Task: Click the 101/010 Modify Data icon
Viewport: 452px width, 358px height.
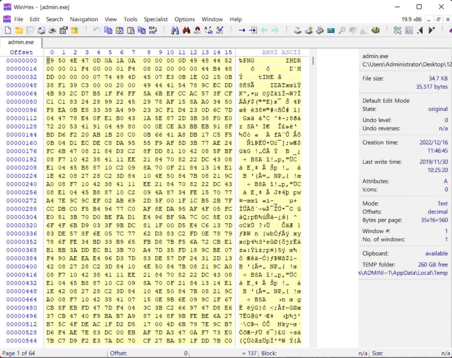Action: pos(153,30)
